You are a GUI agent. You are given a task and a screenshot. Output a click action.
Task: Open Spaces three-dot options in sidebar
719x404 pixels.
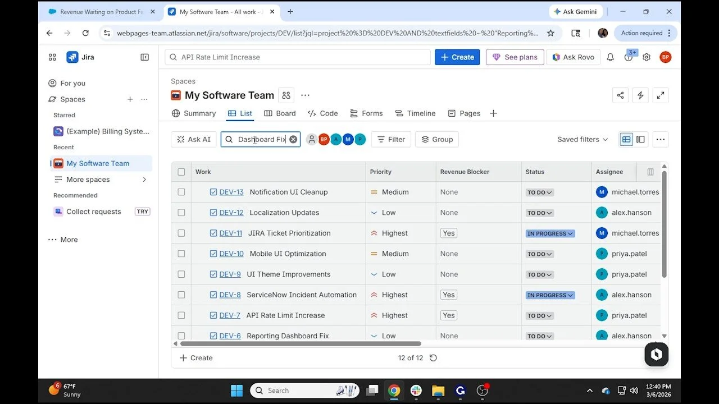pos(144,99)
